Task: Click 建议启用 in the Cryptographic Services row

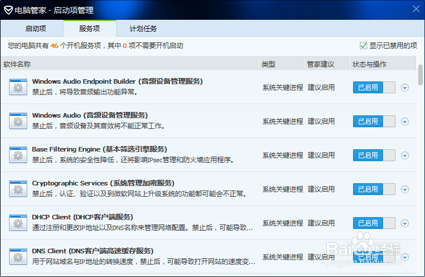Action: coord(321,189)
